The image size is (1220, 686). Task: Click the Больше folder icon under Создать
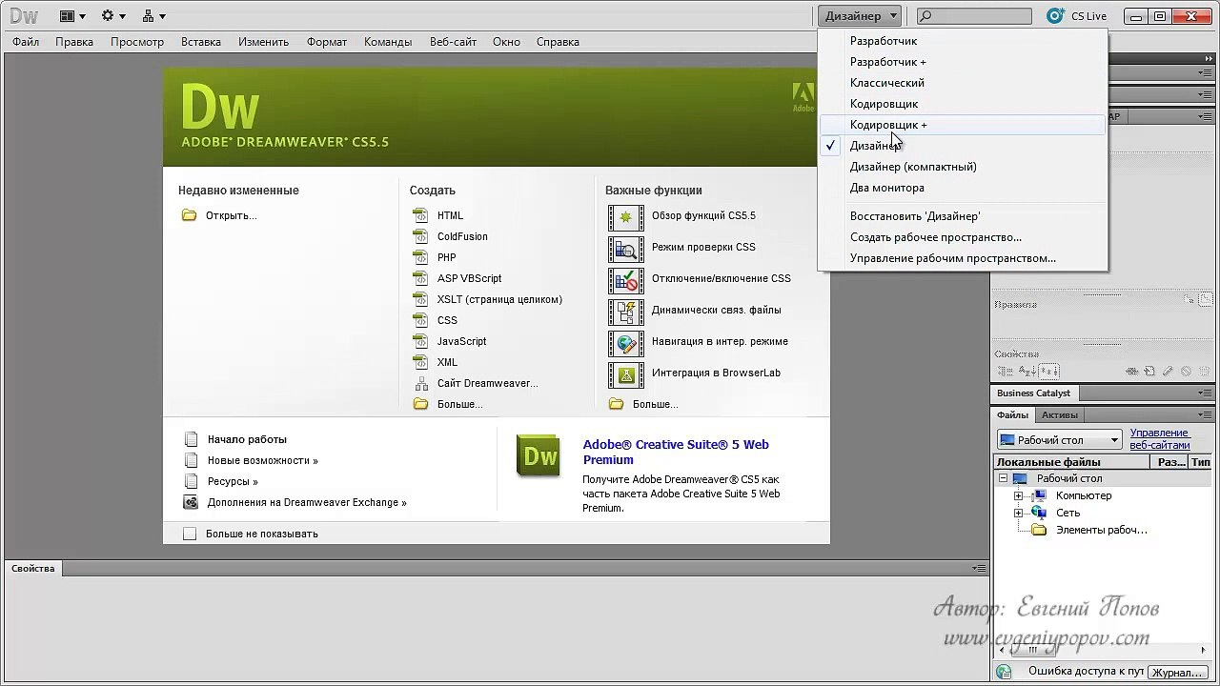pos(420,404)
